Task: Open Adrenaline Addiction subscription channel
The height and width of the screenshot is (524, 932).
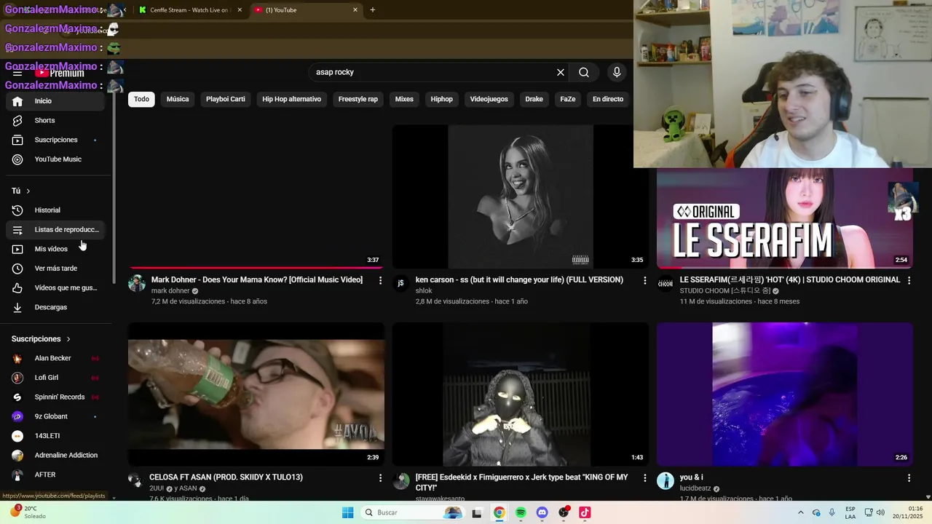Action: 56,456
